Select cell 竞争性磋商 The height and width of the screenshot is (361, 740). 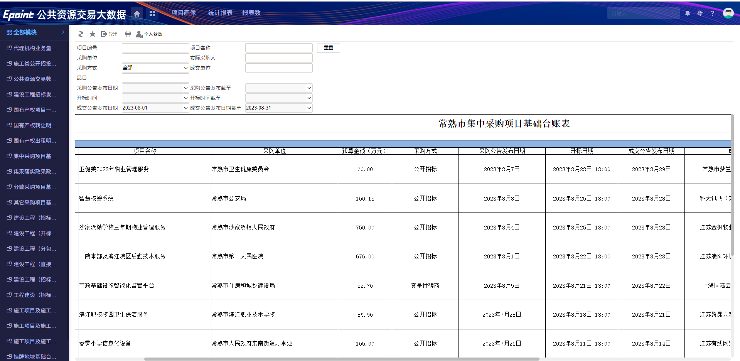[x=425, y=286]
